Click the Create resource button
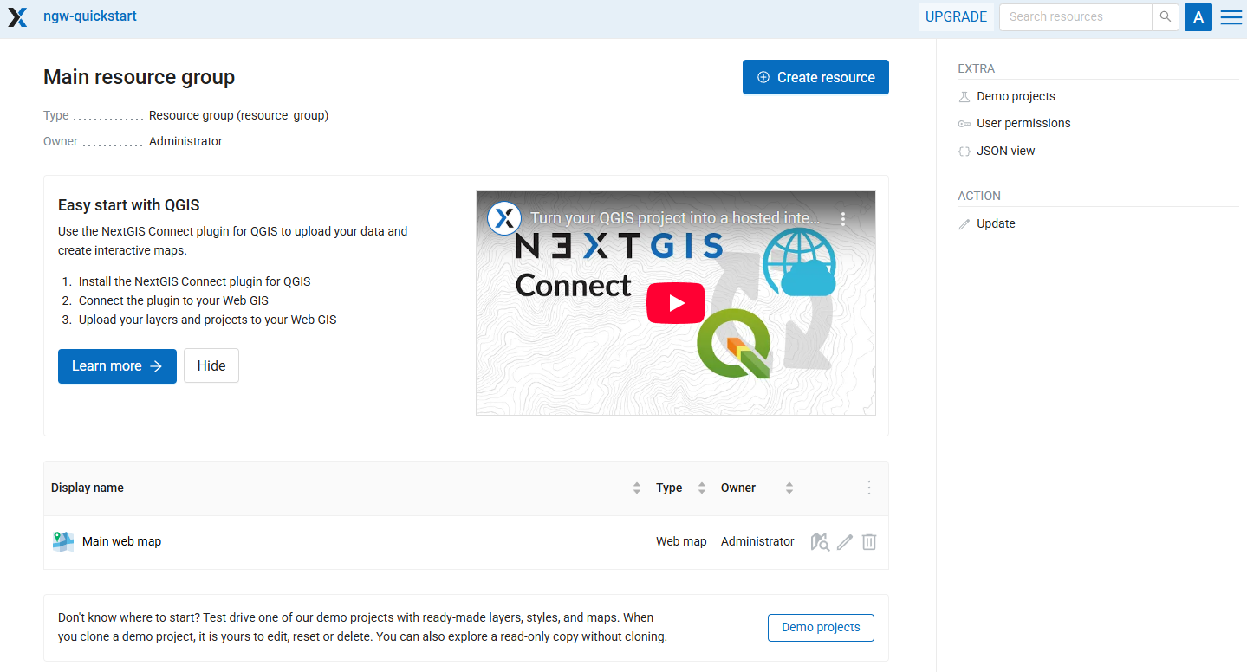The image size is (1247, 672). click(815, 78)
